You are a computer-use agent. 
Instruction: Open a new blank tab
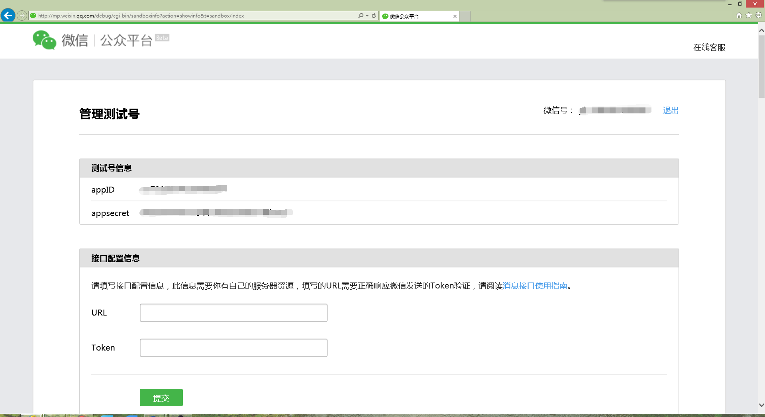click(465, 16)
